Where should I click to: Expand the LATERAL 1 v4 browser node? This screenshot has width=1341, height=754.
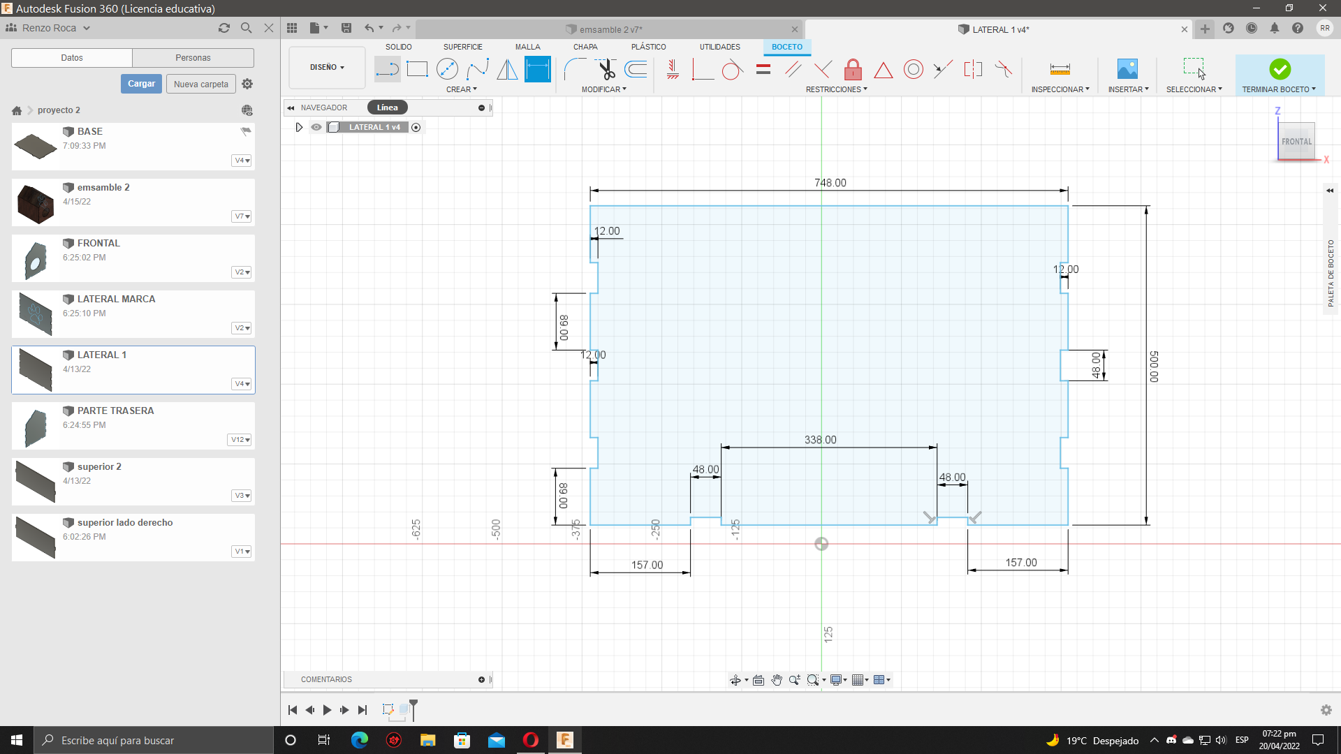click(x=299, y=127)
